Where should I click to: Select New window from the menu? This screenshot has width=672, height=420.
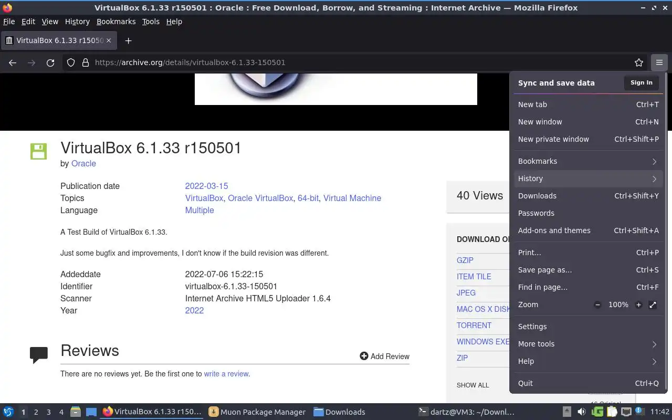(x=588, y=122)
